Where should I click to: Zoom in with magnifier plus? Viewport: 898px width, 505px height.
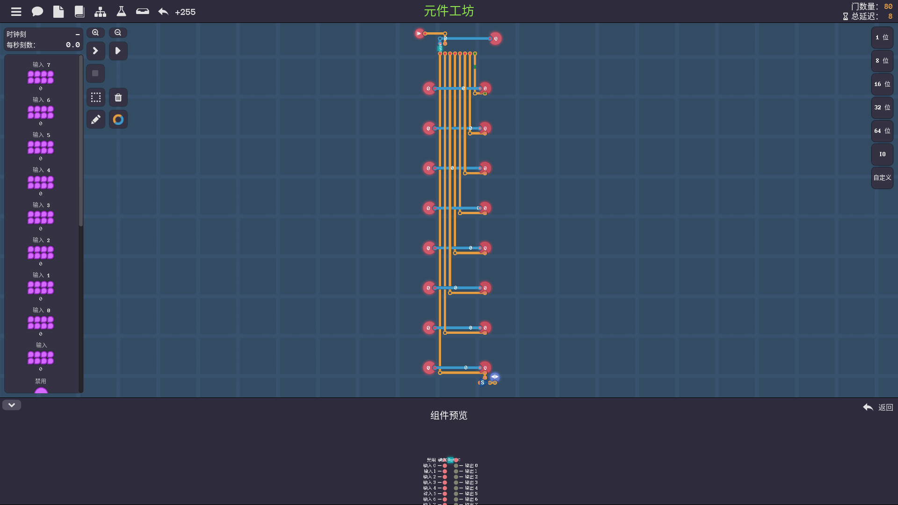[95, 33]
